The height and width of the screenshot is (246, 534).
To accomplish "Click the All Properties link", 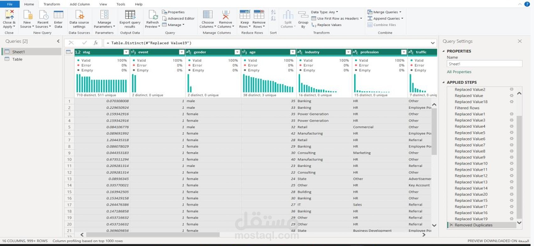I will [459, 72].
